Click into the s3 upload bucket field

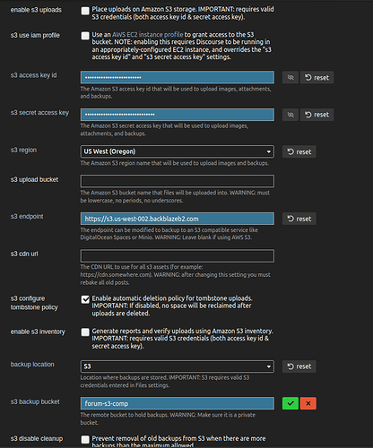point(178,181)
